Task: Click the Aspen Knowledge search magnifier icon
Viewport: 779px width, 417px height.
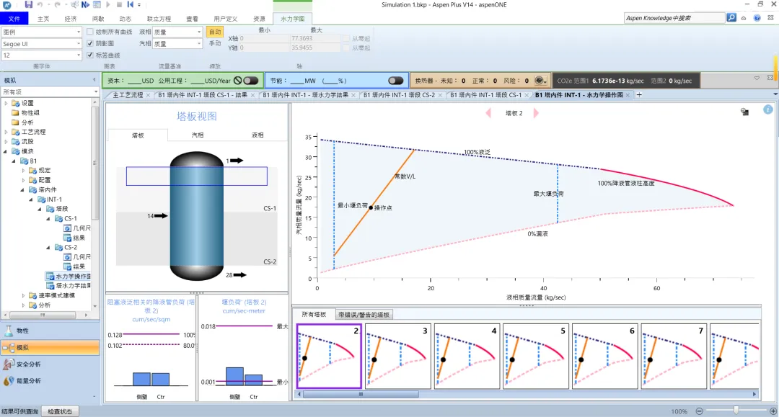Action: coord(731,18)
